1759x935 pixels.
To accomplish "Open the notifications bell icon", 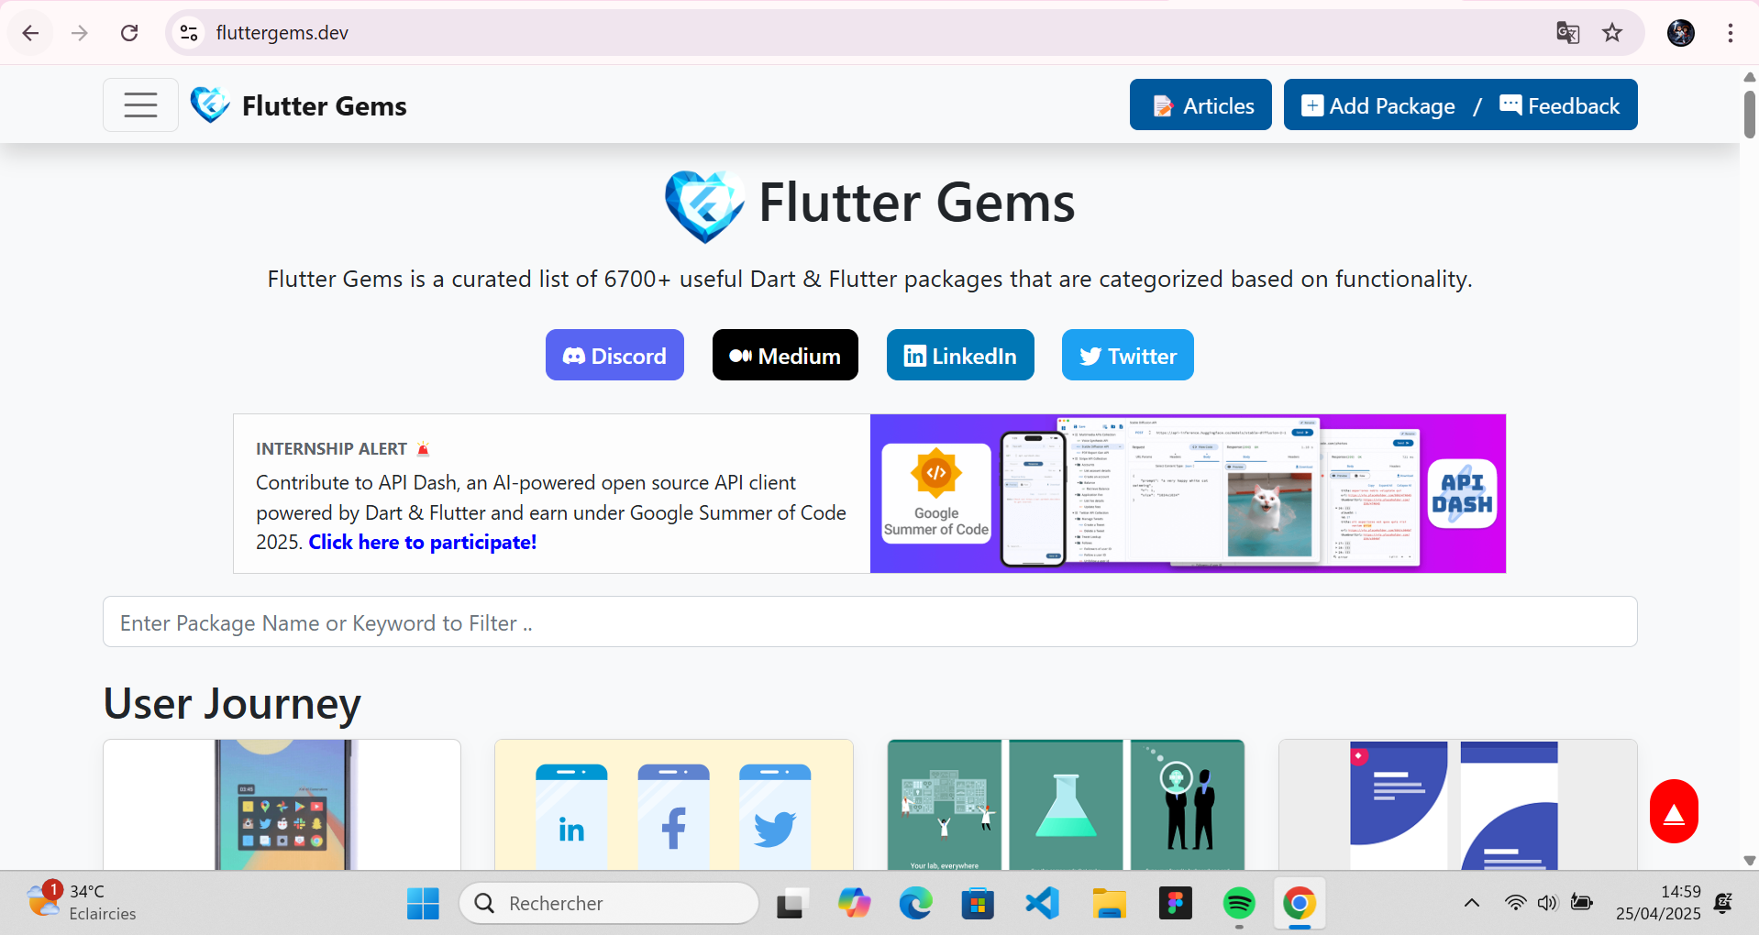I will point(1723,903).
